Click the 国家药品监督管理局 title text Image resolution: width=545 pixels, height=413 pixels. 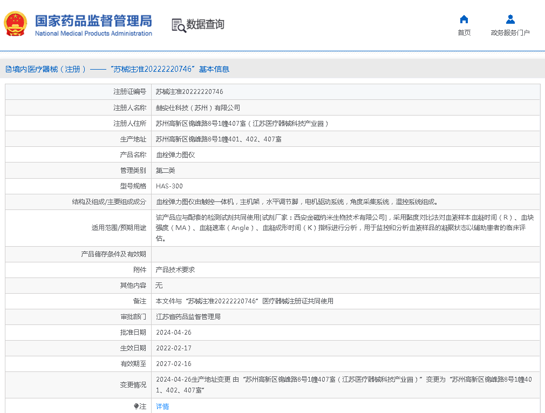[93, 21]
